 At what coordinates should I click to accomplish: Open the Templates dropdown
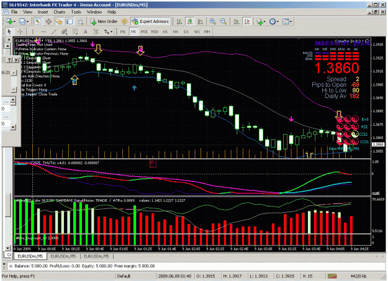tap(287, 22)
